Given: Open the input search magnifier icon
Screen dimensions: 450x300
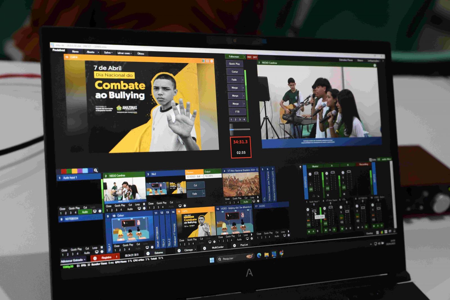Looking at the screenshot, I should [96, 170].
